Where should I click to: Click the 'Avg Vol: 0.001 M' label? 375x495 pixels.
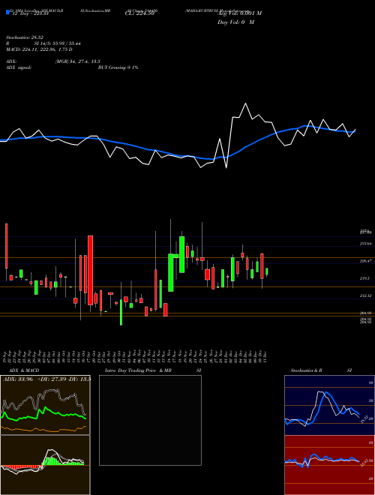coord(239,13)
